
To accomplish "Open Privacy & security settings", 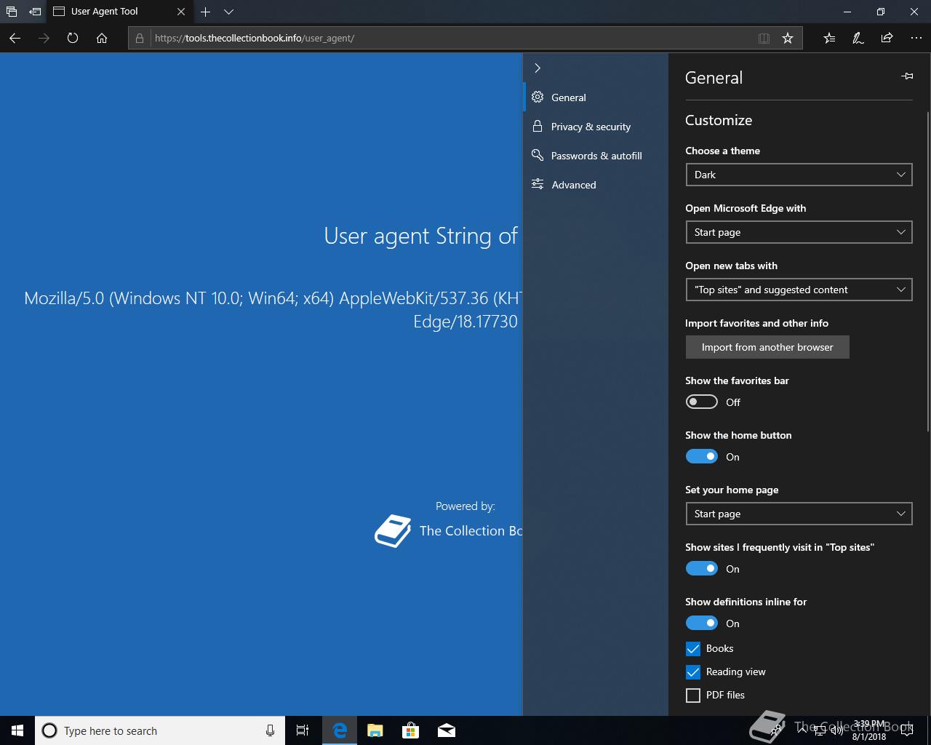I will 591,127.
